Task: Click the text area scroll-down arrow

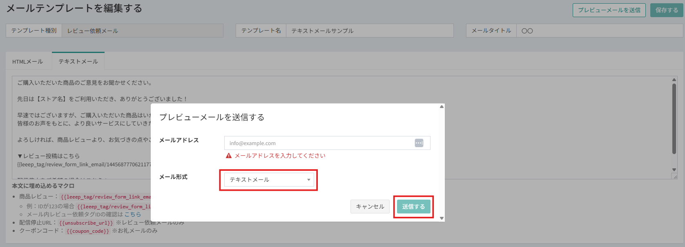Action: click(x=674, y=170)
